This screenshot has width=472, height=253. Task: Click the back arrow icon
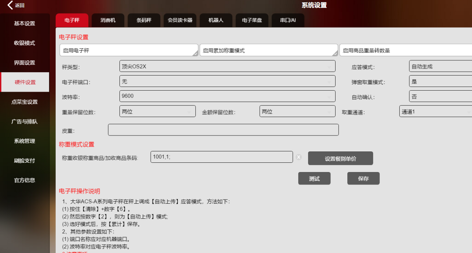[x=10, y=5]
